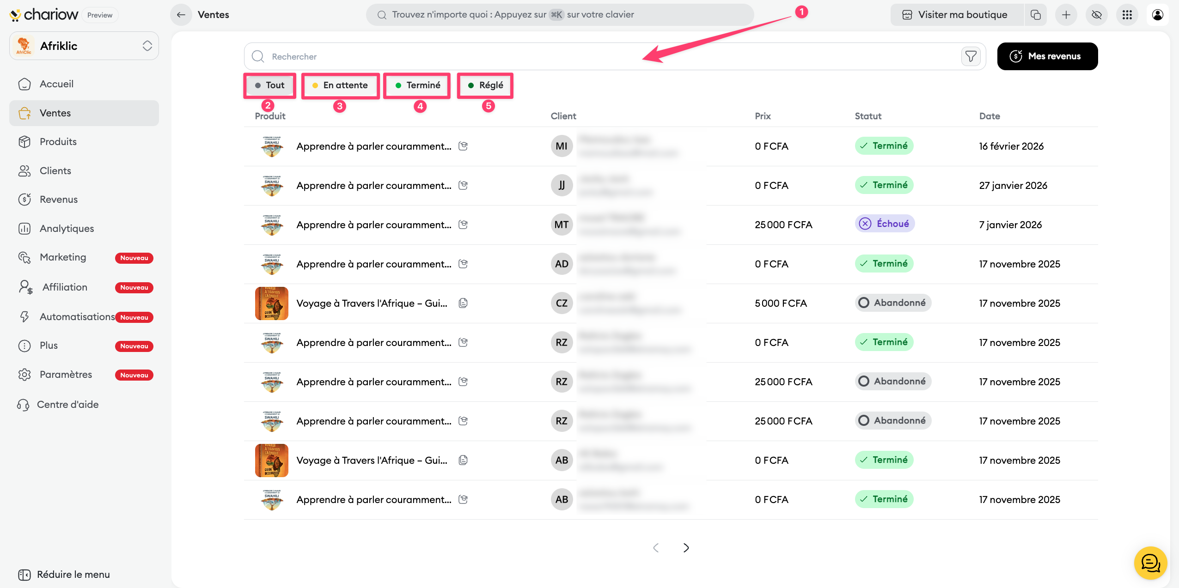Image resolution: width=1179 pixels, height=588 pixels.
Task: Select the En attente status filter
Action: click(x=340, y=85)
